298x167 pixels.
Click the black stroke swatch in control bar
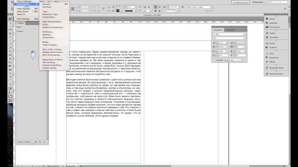coord(118,11)
